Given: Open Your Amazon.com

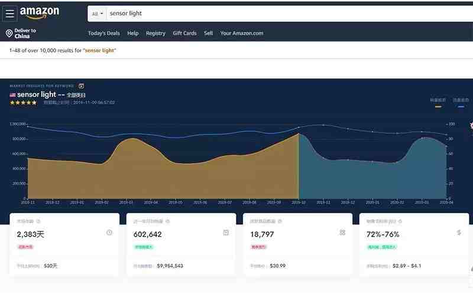Looking at the screenshot, I should coord(242,34).
